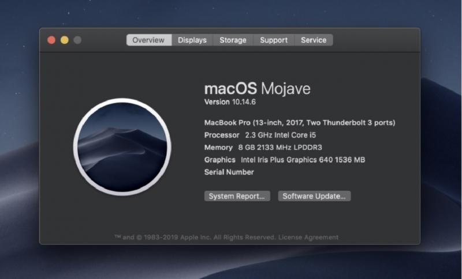The image size is (462, 279).
Task: Click the macOS Mojave title
Action: coord(257,89)
